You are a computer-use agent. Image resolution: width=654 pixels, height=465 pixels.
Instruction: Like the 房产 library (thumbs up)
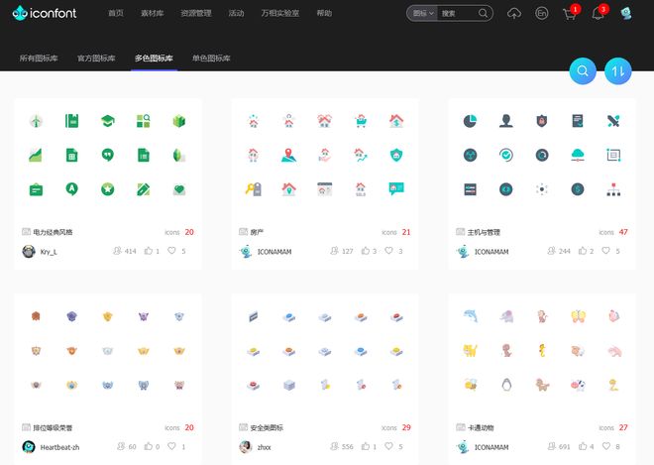[366, 251]
